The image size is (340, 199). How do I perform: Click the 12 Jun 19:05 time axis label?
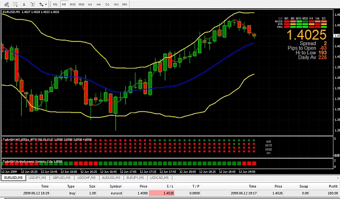pyautogui.click(x=247, y=172)
